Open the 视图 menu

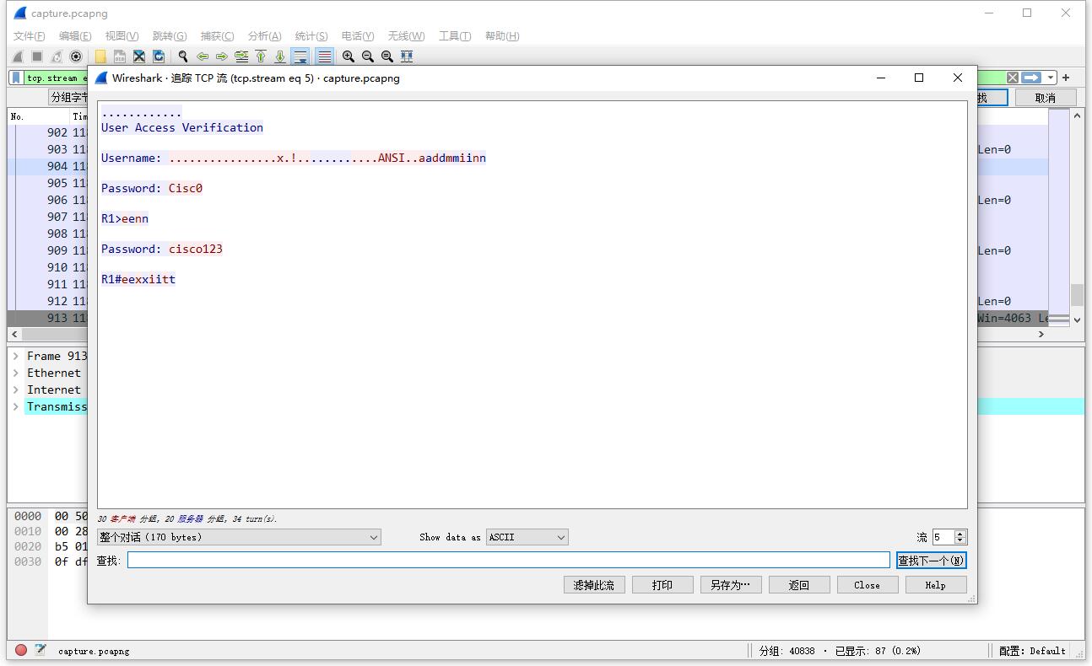122,35
